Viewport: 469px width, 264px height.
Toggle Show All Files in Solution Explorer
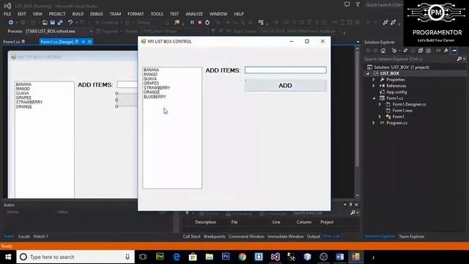pos(428,51)
